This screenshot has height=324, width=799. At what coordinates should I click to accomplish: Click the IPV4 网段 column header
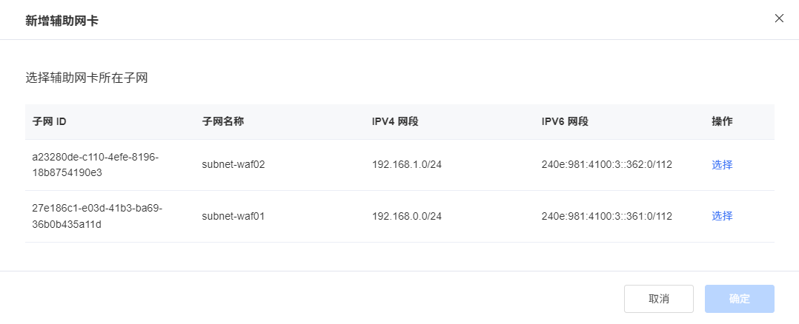[x=396, y=122]
